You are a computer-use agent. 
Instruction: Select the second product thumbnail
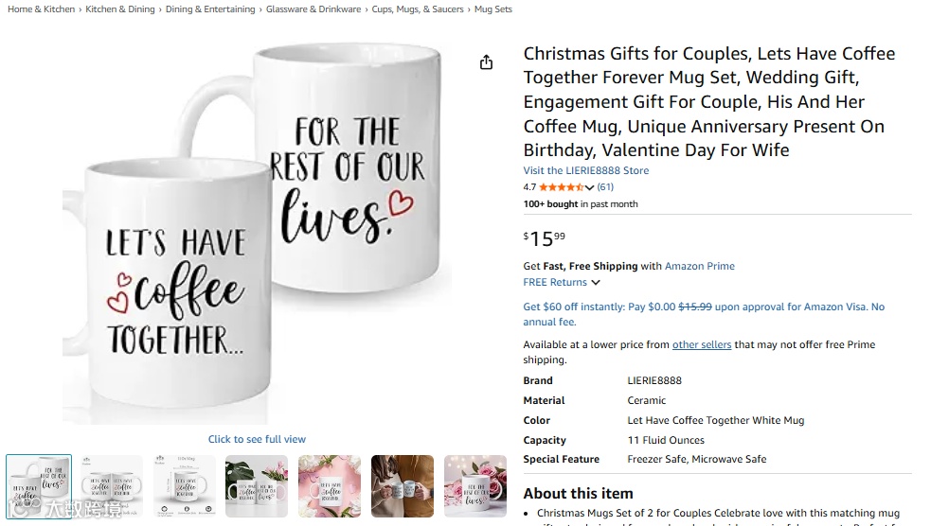pyautogui.click(x=112, y=486)
